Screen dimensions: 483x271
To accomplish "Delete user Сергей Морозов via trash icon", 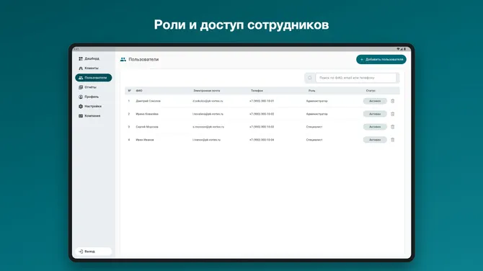I will 393,127.
